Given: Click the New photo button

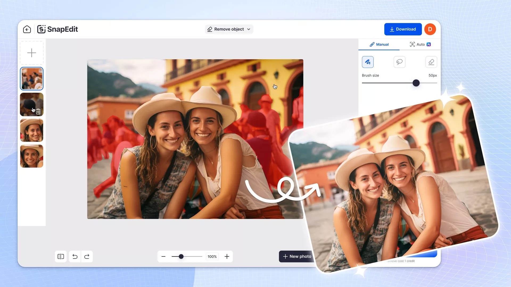Looking at the screenshot, I should point(297,256).
